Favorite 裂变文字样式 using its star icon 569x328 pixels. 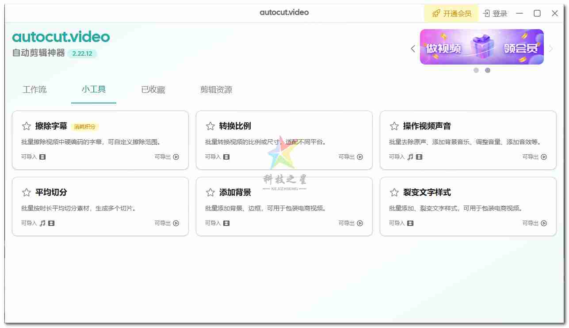pyautogui.click(x=394, y=192)
